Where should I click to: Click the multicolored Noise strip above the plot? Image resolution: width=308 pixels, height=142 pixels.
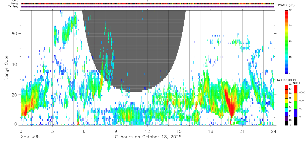tap(147, 4)
